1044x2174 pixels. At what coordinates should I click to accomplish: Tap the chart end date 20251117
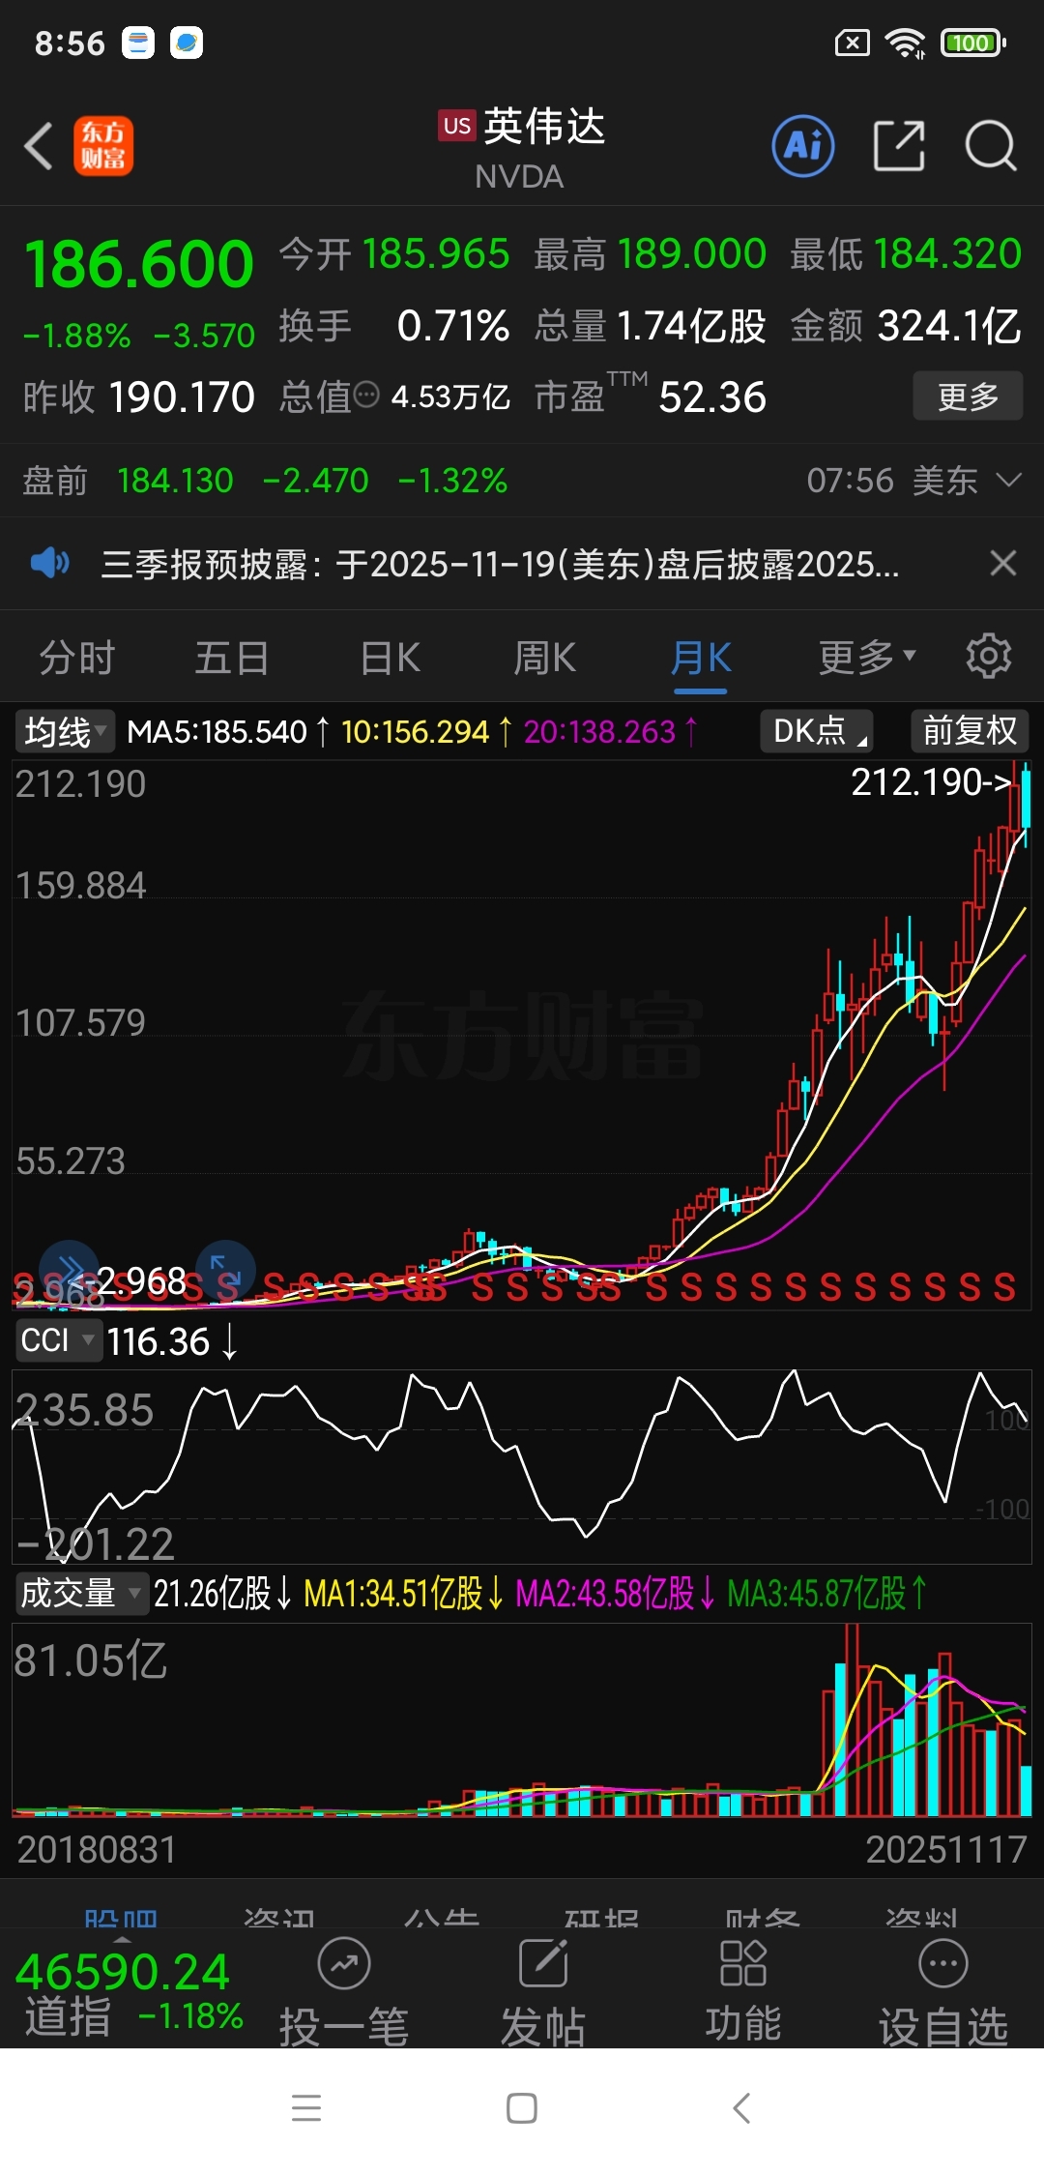945,1849
